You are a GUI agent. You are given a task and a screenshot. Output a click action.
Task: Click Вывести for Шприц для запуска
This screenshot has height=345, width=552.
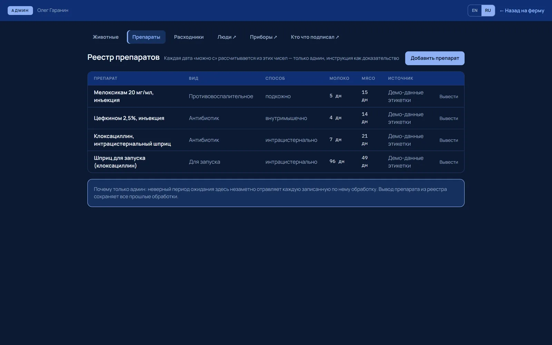pyautogui.click(x=448, y=162)
